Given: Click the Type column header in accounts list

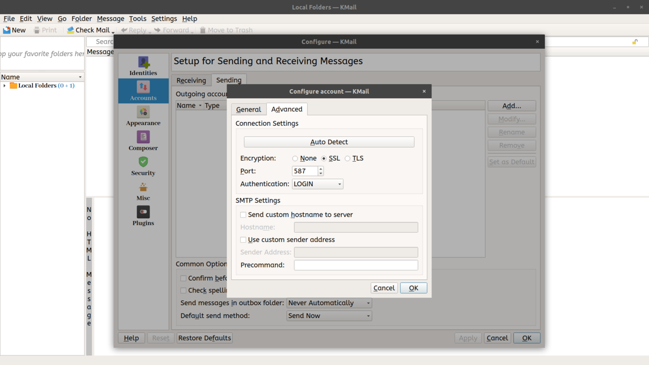Looking at the screenshot, I should click(x=212, y=105).
